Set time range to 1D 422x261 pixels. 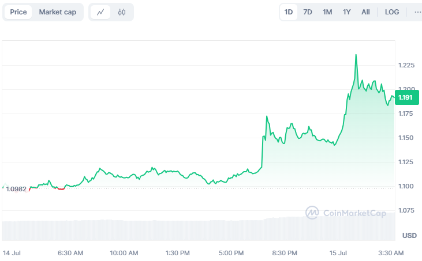point(289,12)
